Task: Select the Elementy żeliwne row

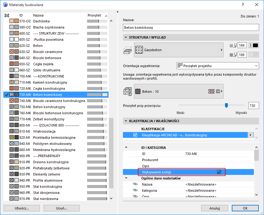Action: (56, 174)
